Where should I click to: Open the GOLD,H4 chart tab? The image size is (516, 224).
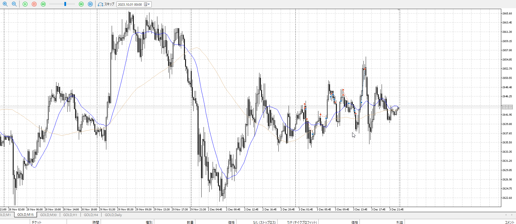tap(91, 215)
